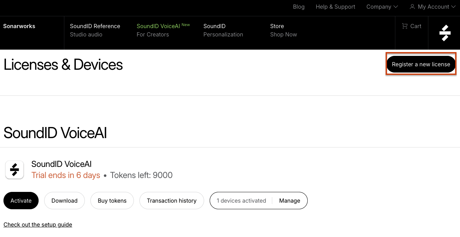460x237 pixels.
Task: Go to Store Shop Now
Action: (283, 30)
